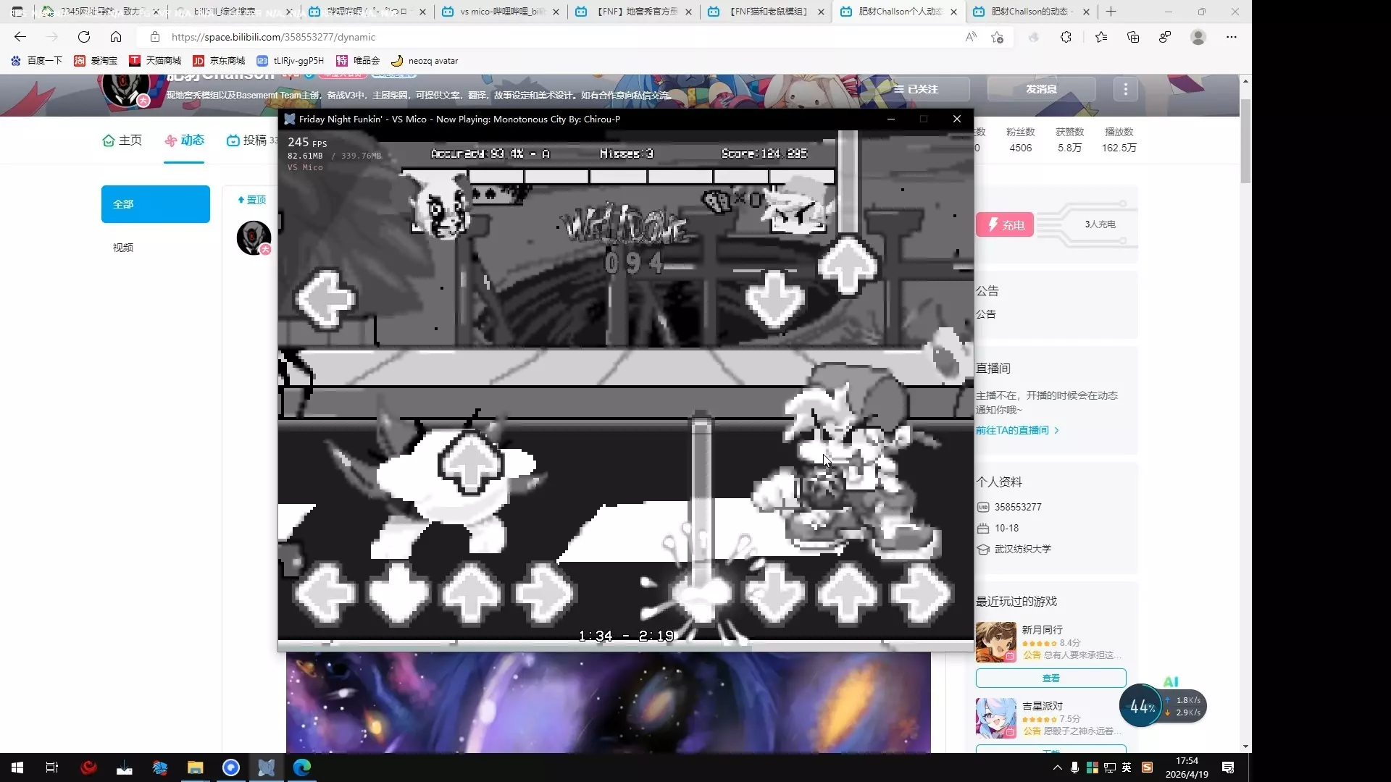Open the 爱淘宝 bookmark

click(96, 61)
